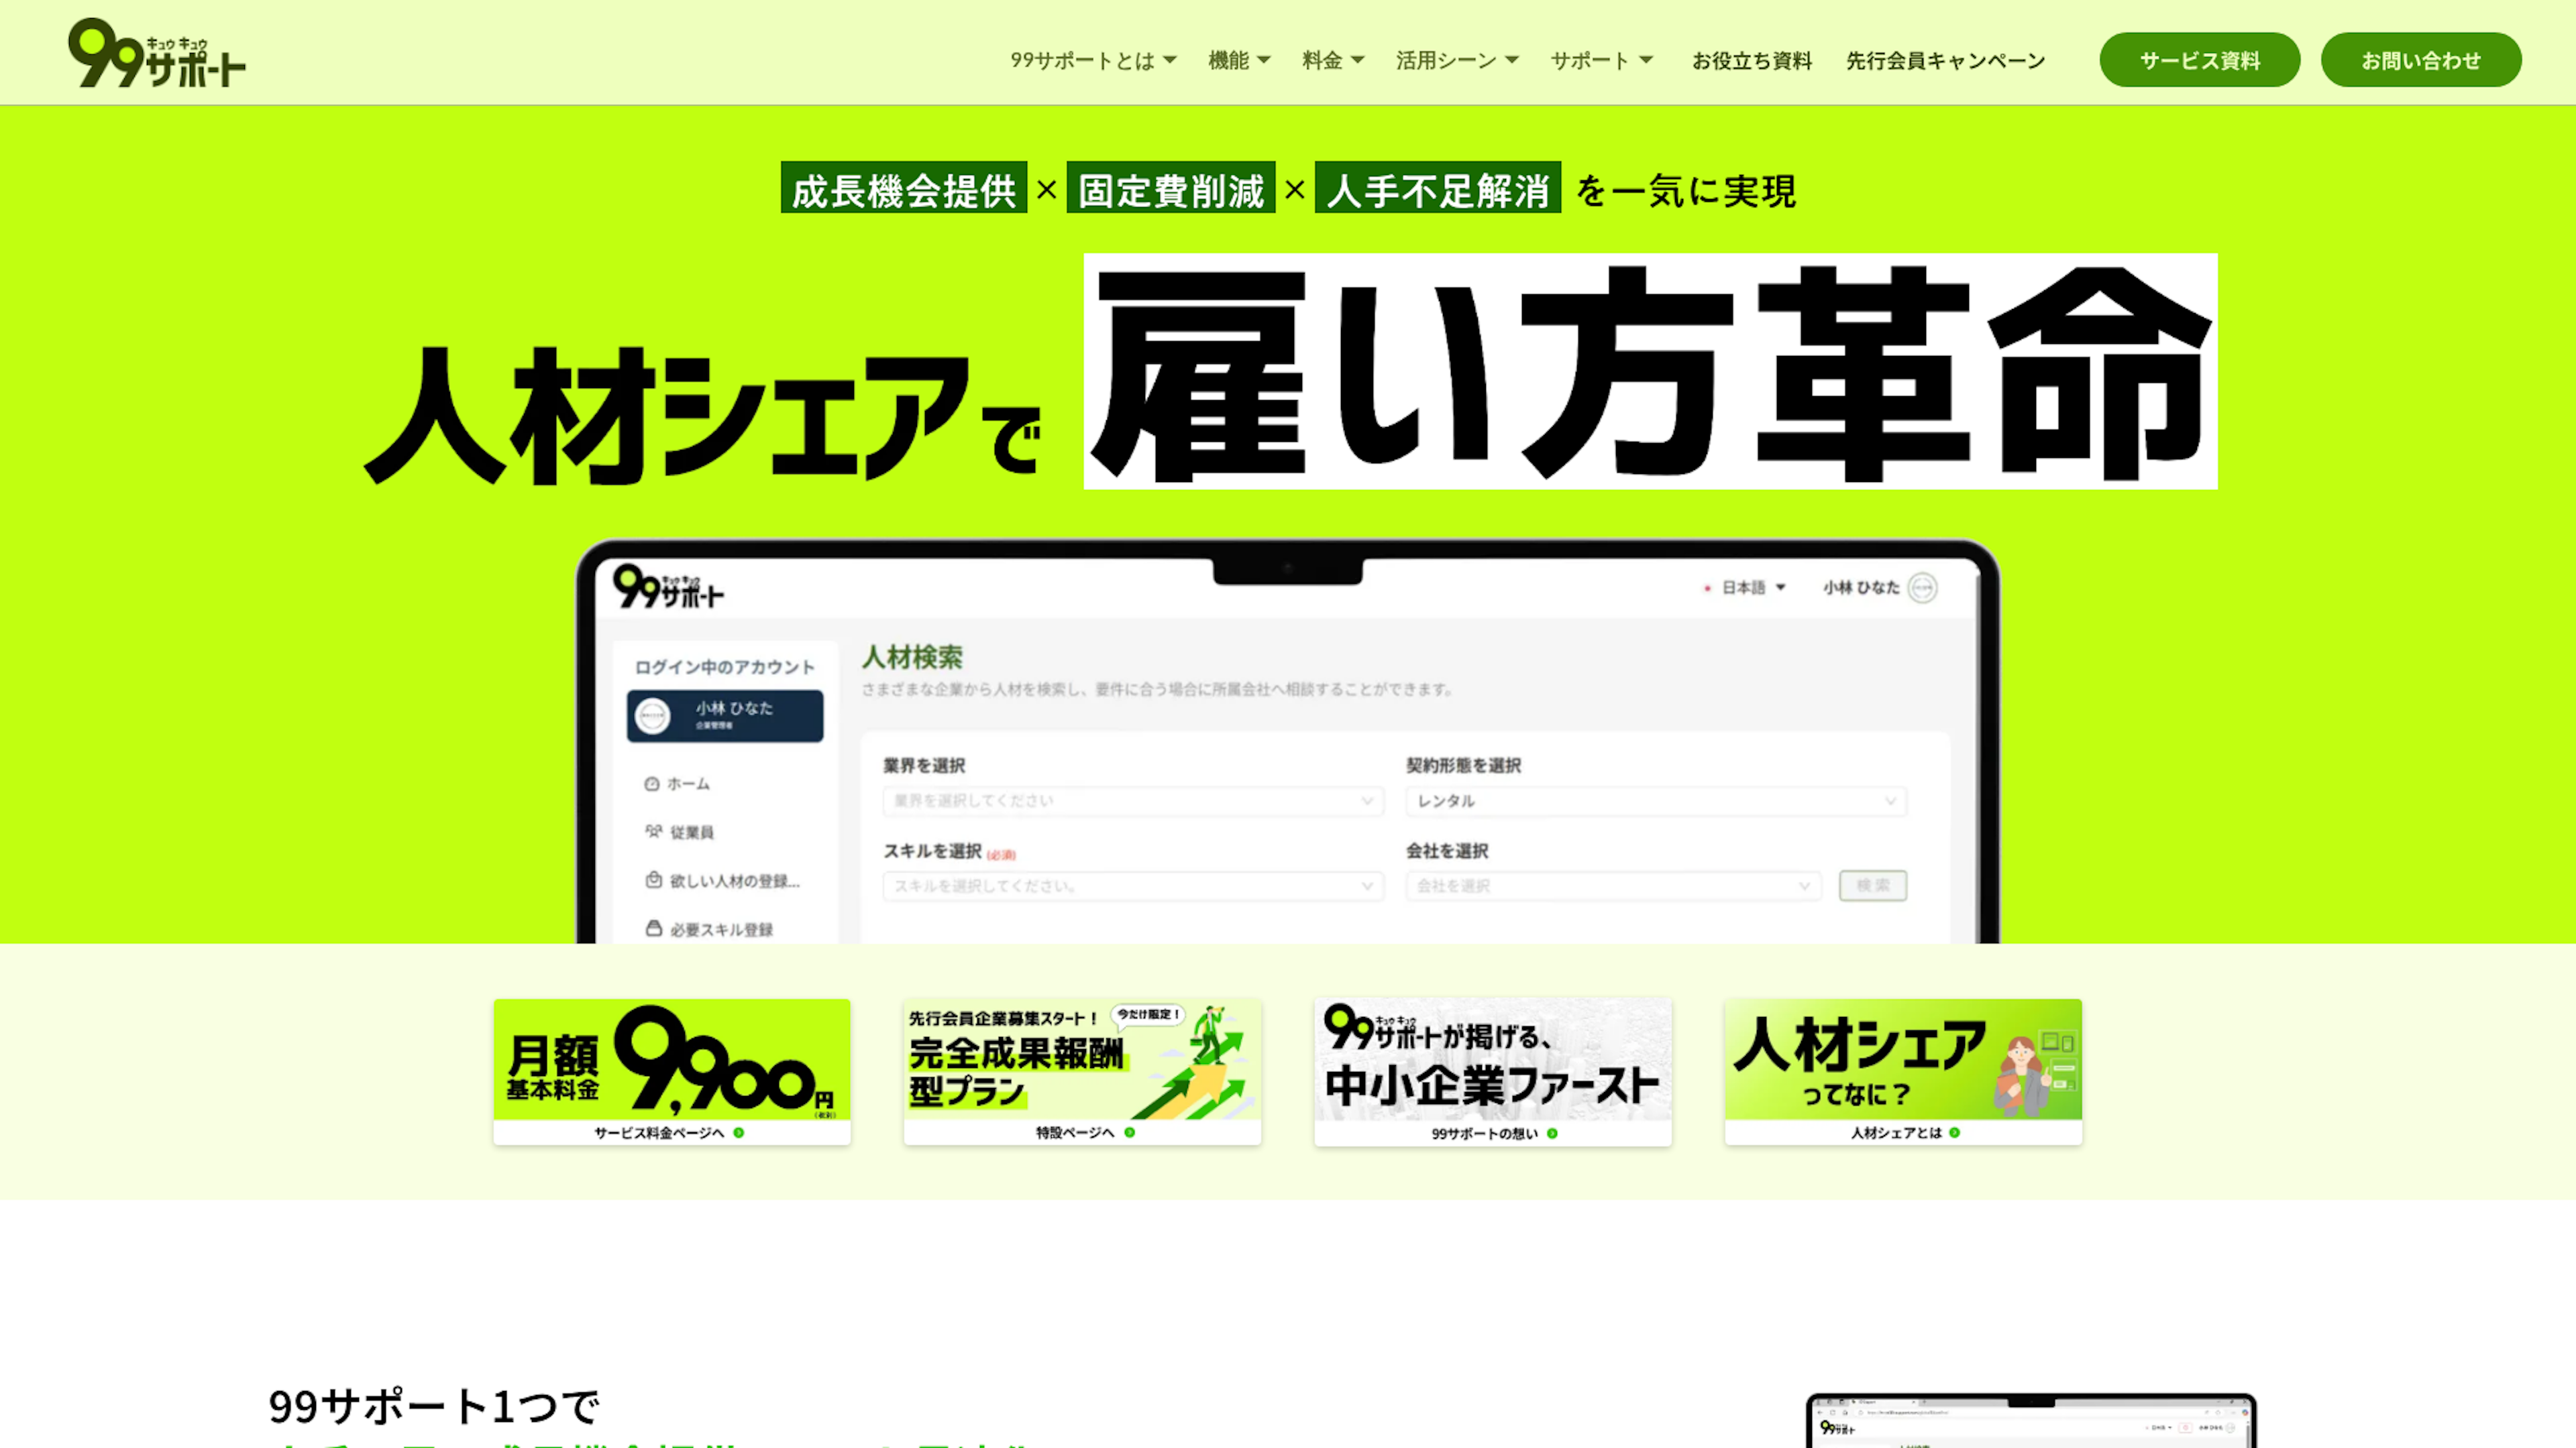Click the 成長機会提供 label
This screenshot has height=1448, width=2576.
pyautogui.click(x=904, y=187)
